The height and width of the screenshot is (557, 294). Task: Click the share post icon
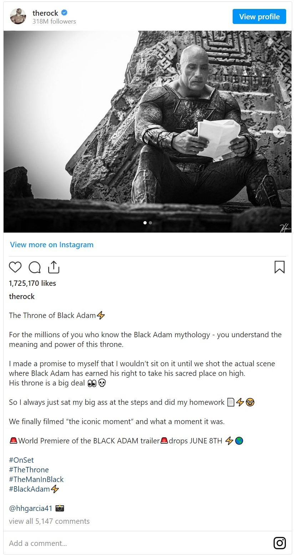(54, 267)
